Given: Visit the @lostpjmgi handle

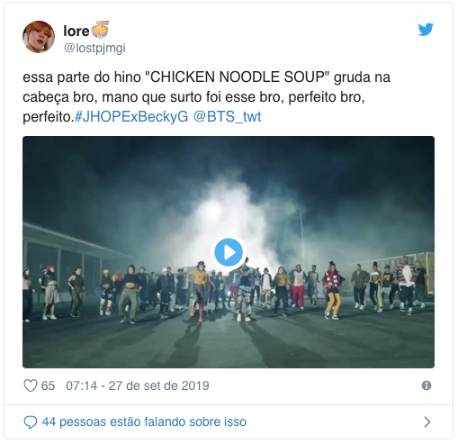Looking at the screenshot, I should point(94,49).
